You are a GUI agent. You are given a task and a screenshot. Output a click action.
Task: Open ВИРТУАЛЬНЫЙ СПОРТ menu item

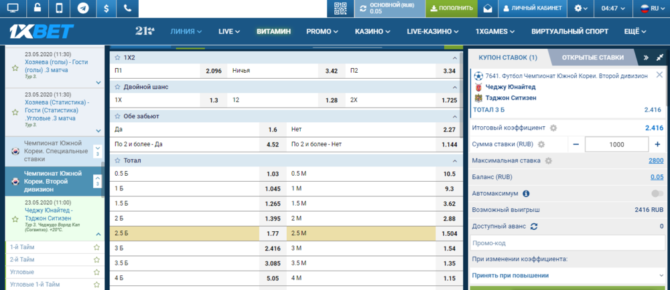[x=570, y=31]
